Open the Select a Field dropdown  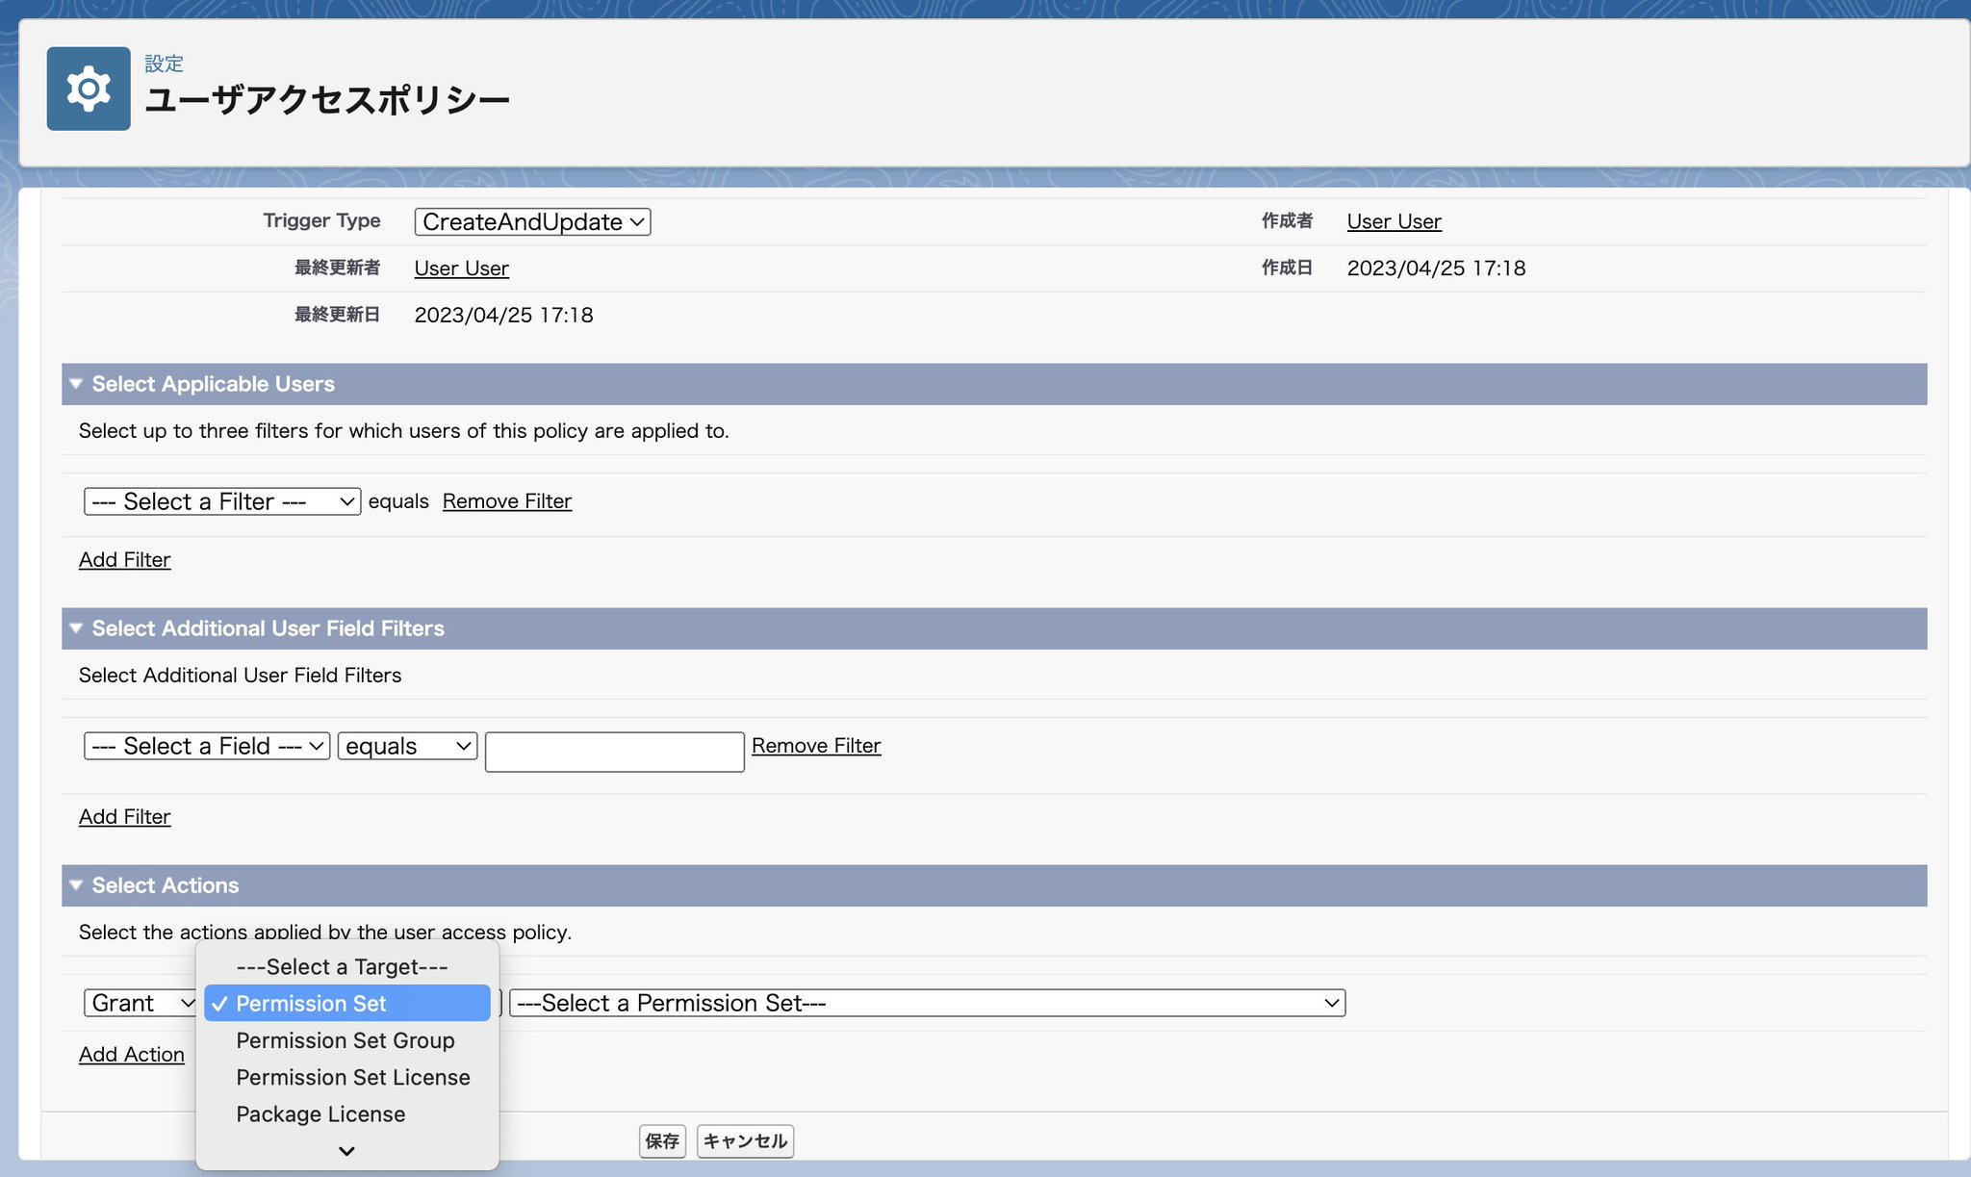click(x=207, y=746)
